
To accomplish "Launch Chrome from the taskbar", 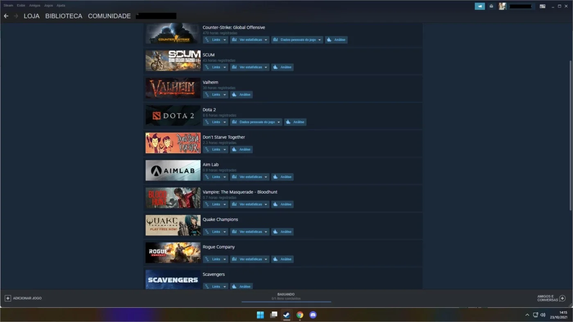I will coord(300,315).
